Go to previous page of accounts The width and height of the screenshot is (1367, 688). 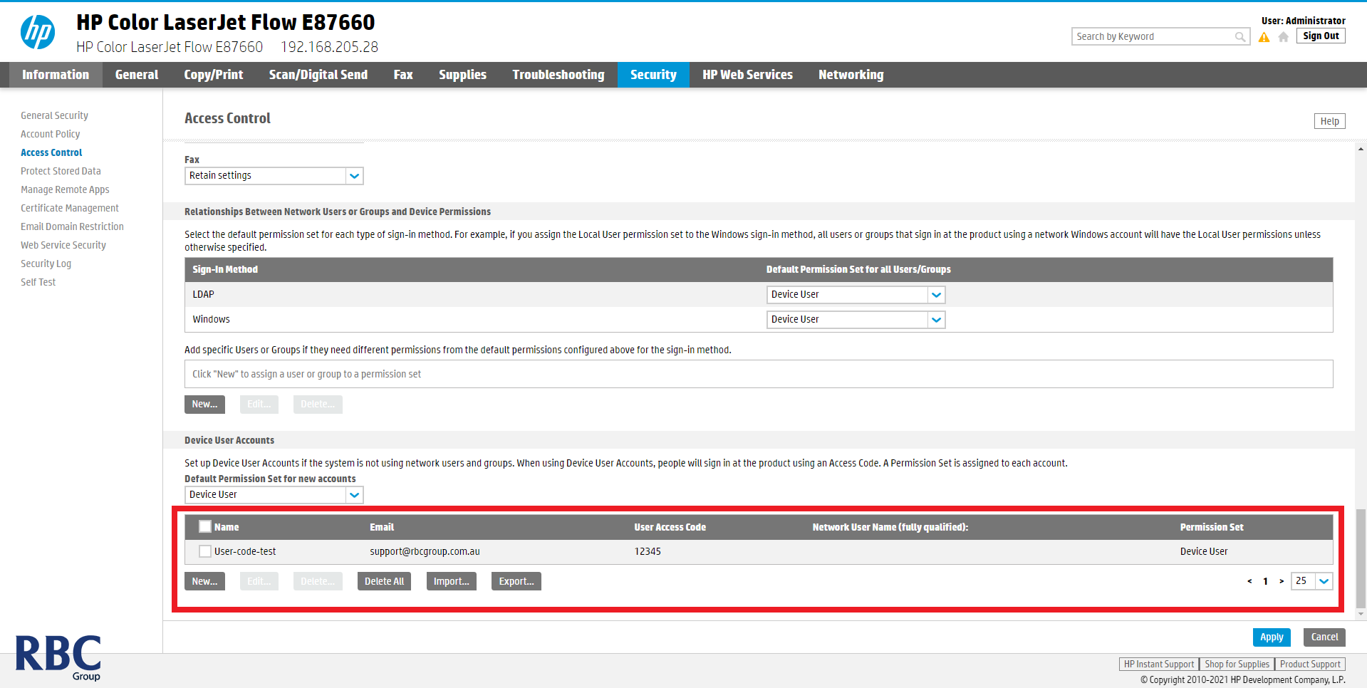pyautogui.click(x=1249, y=581)
